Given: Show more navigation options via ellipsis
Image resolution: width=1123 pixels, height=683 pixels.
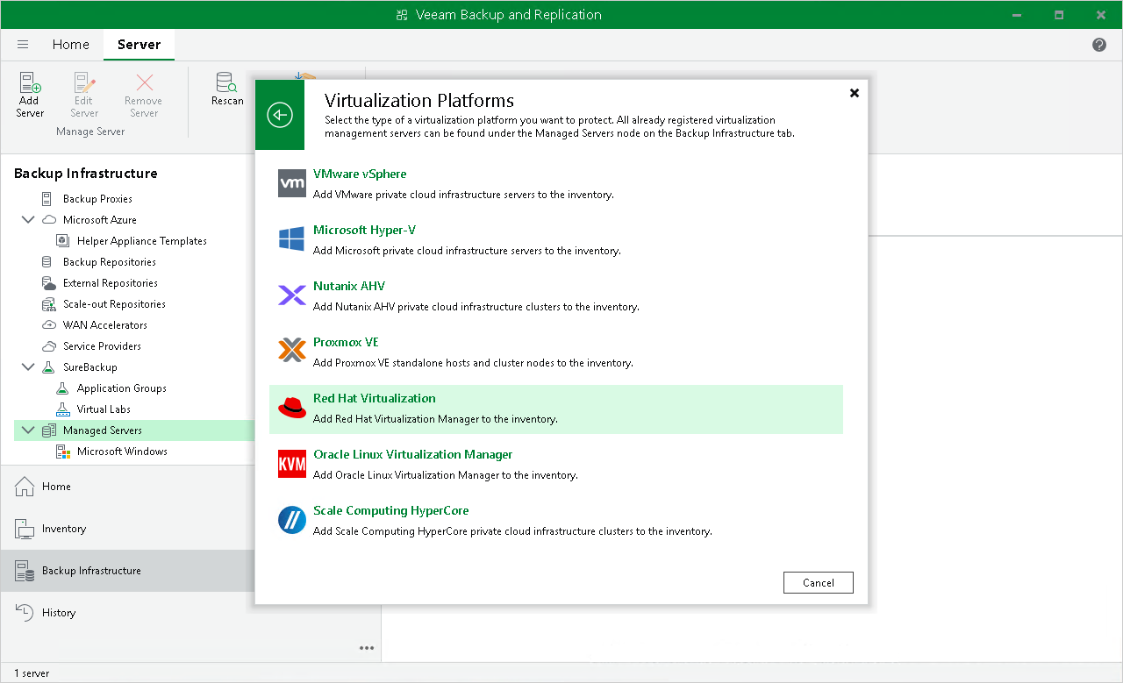Looking at the screenshot, I should 367,649.
